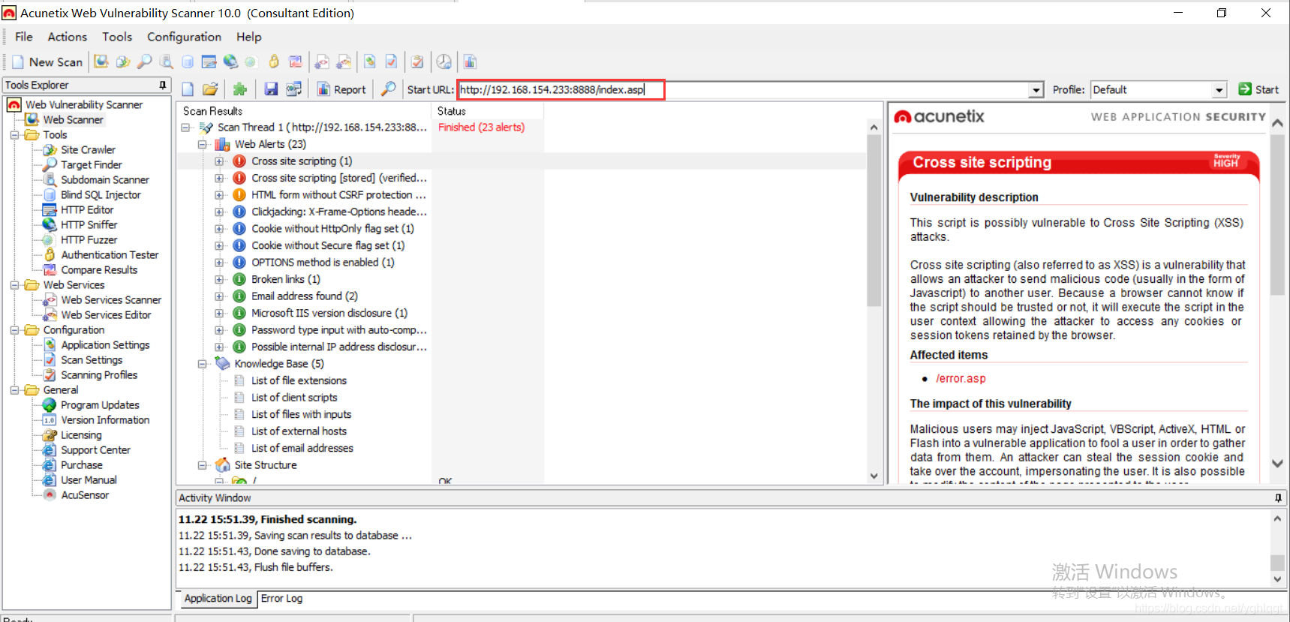The width and height of the screenshot is (1290, 622).
Task: Open Program Updates under General
Action: click(x=100, y=405)
